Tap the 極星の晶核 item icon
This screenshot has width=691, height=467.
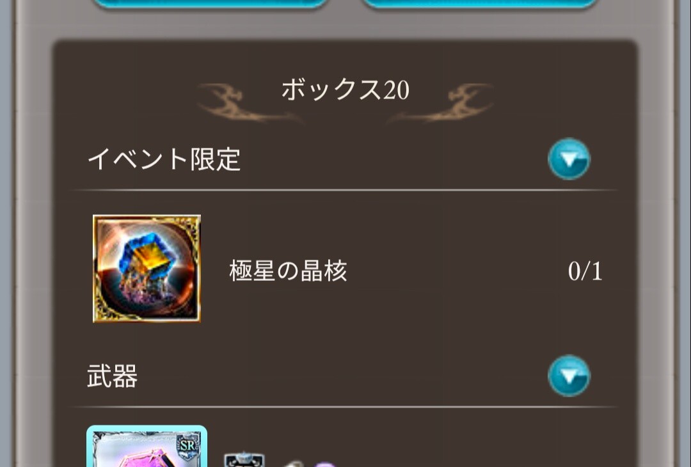click(x=147, y=269)
